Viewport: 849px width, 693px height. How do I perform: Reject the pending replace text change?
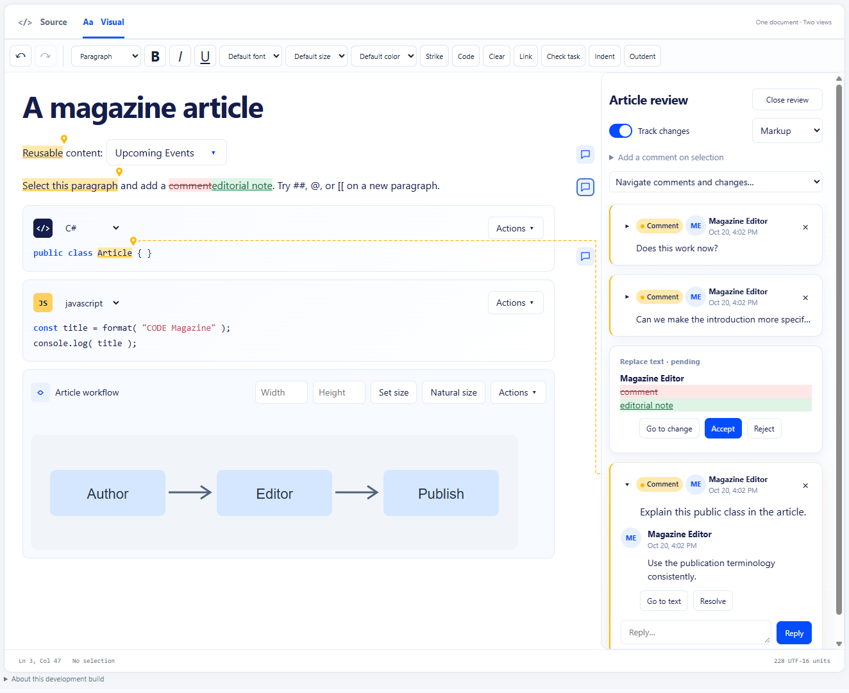[x=764, y=428]
